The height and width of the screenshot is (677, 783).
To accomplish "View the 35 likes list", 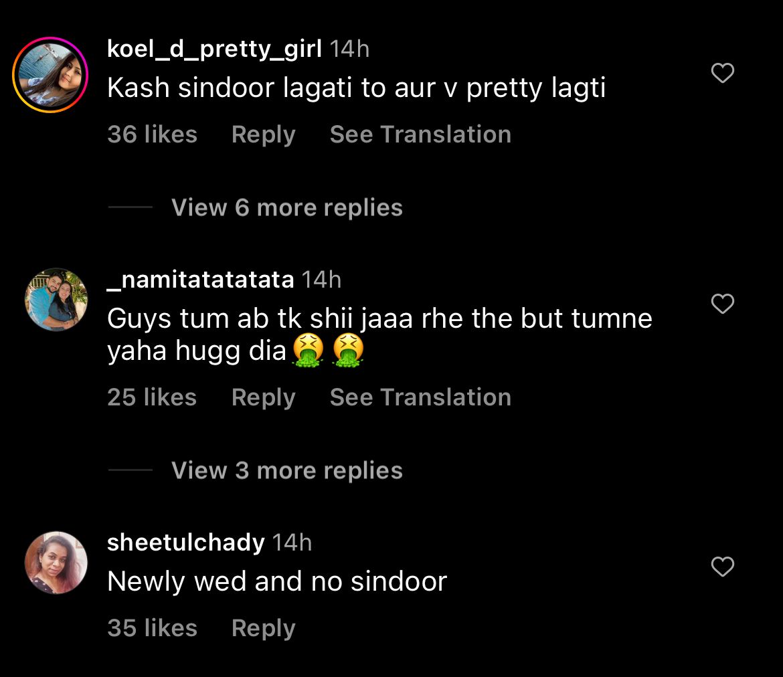I will tap(152, 628).
